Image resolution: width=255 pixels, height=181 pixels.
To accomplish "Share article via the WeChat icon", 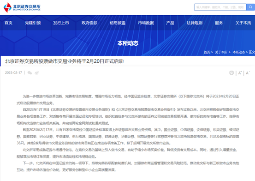I will [30, 73].
